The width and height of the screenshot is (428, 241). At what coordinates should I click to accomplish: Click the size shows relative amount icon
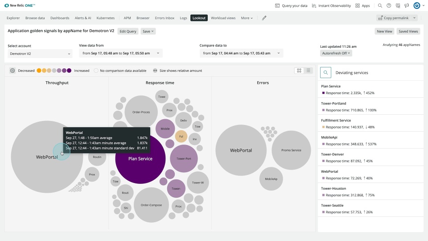[155, 71]
